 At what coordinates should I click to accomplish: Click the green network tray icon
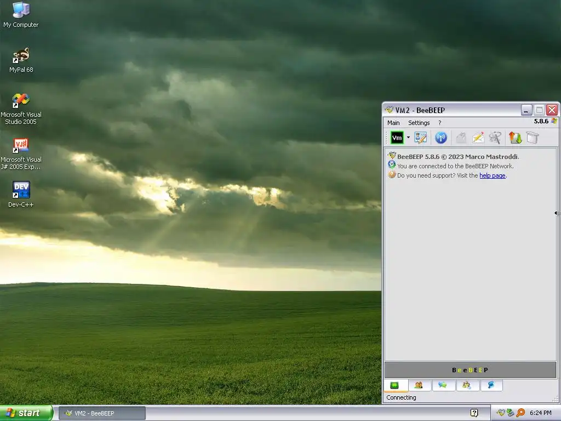pyautogui.click(x=510, y=413)
